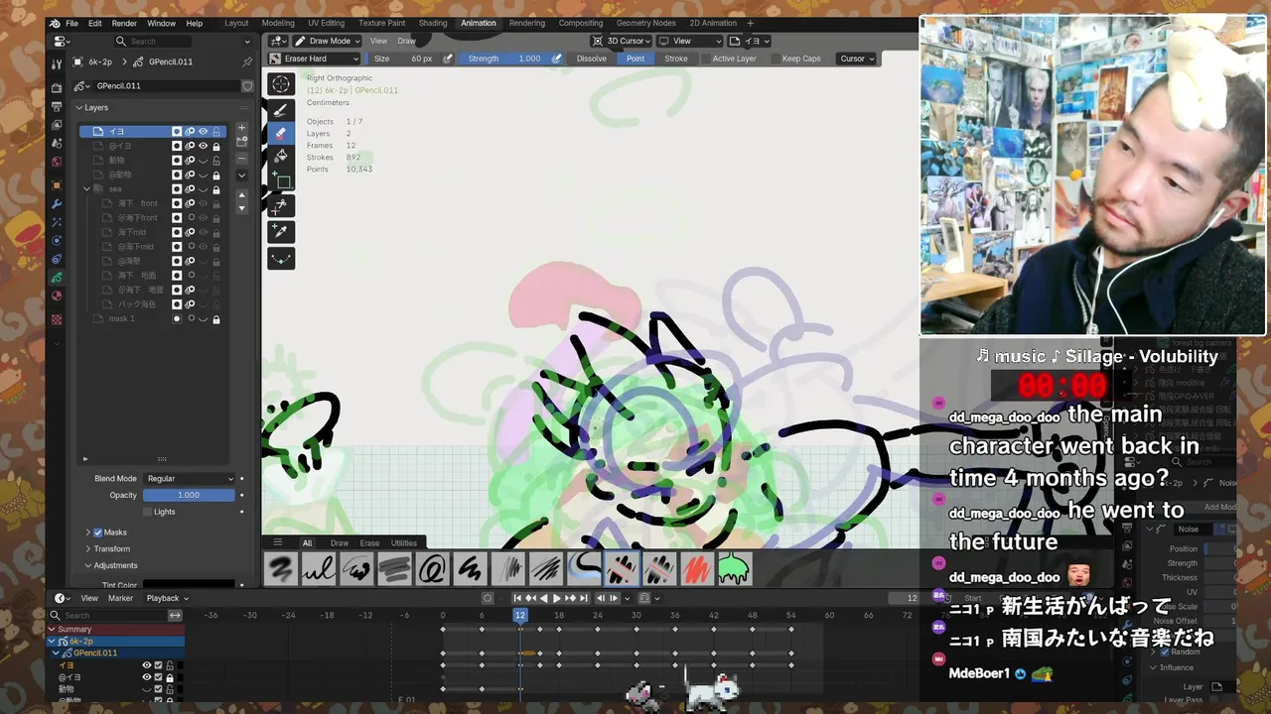Open the Render properties tab

tap(57, 88)
